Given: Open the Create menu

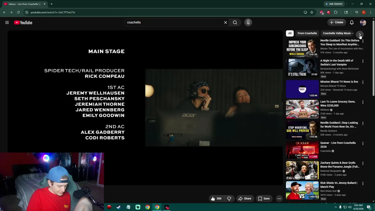Looking at the screenshot, I should click(x=336, y=23).
